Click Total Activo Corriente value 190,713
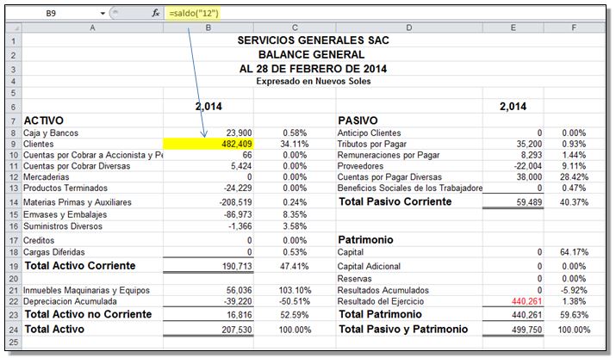 point(237,266)
